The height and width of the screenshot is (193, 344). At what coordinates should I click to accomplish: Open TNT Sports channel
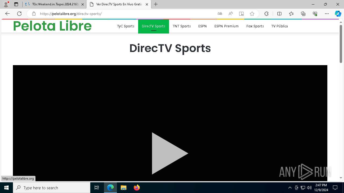[182, 26]
